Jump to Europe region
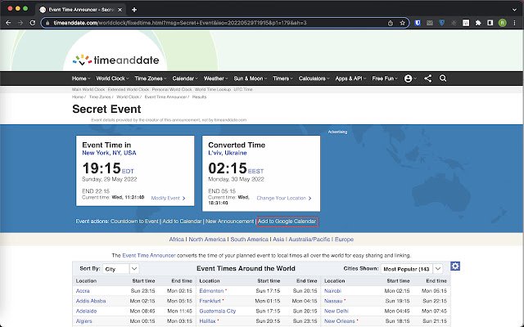The height and width of the screenshot is (327, 524). [x=344, y=240]
